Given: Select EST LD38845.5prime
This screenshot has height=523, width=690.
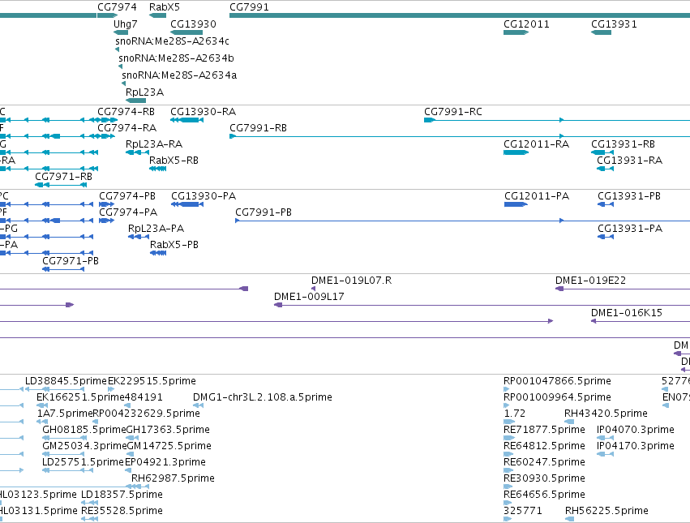Looking at the screenshot, I should pos(66,381).
